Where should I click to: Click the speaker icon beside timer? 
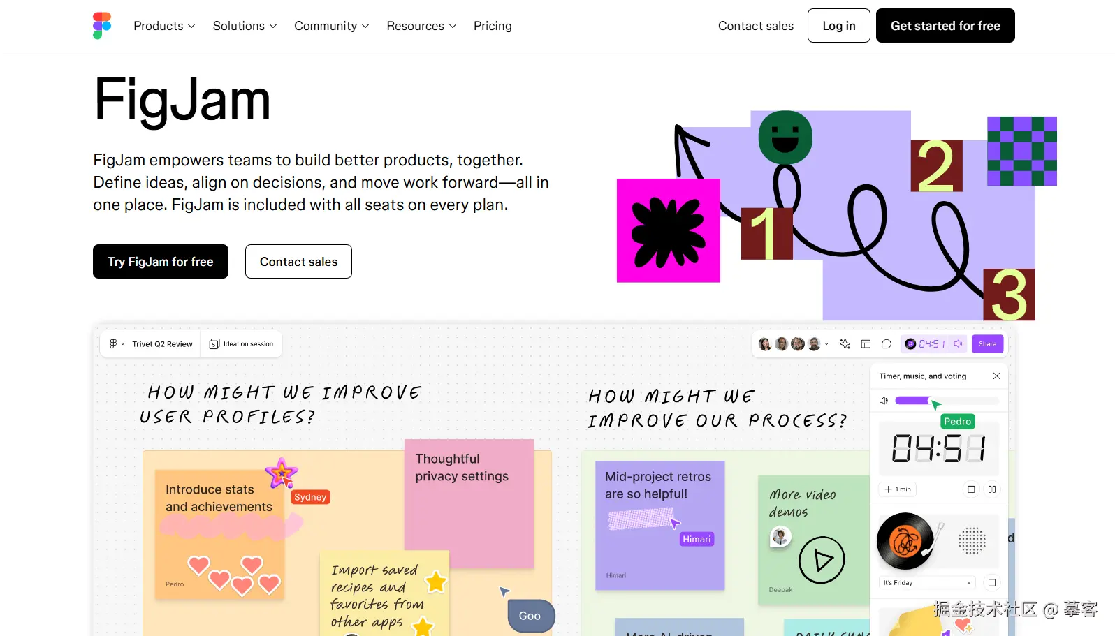(x=959, y=344)
